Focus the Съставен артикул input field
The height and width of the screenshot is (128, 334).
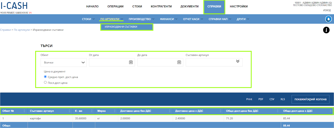[x=214, y=62]
